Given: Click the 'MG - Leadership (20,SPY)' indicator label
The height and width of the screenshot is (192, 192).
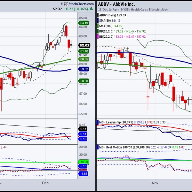Looking at the screenshot, I should pyautogui.click(x=116, y=122).
